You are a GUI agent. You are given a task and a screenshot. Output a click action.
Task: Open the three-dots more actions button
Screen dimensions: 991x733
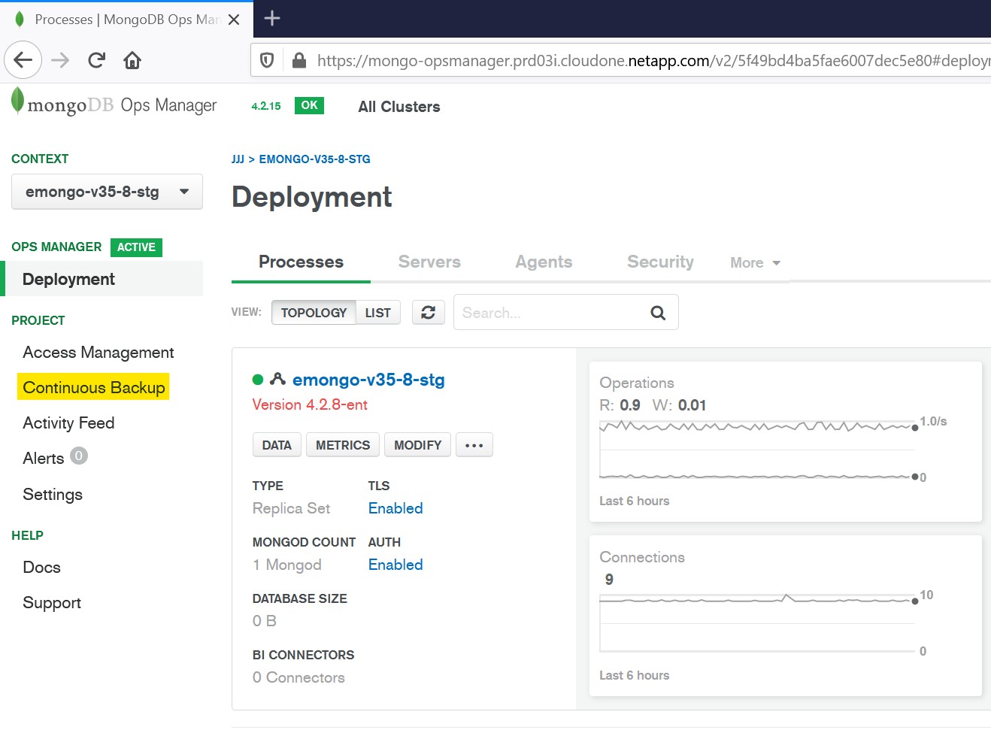point(474,445)
